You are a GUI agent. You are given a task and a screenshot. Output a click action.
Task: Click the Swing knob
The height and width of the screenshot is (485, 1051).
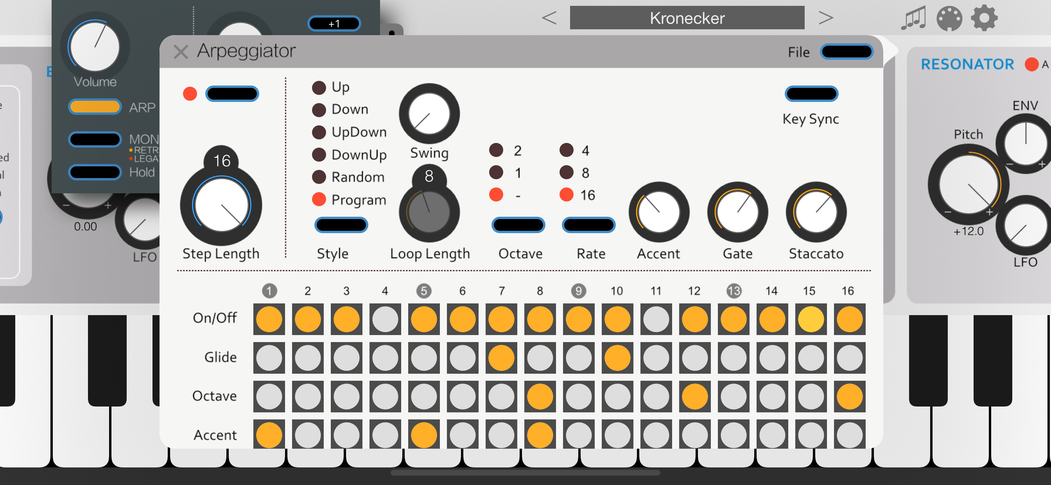point(429,114)
